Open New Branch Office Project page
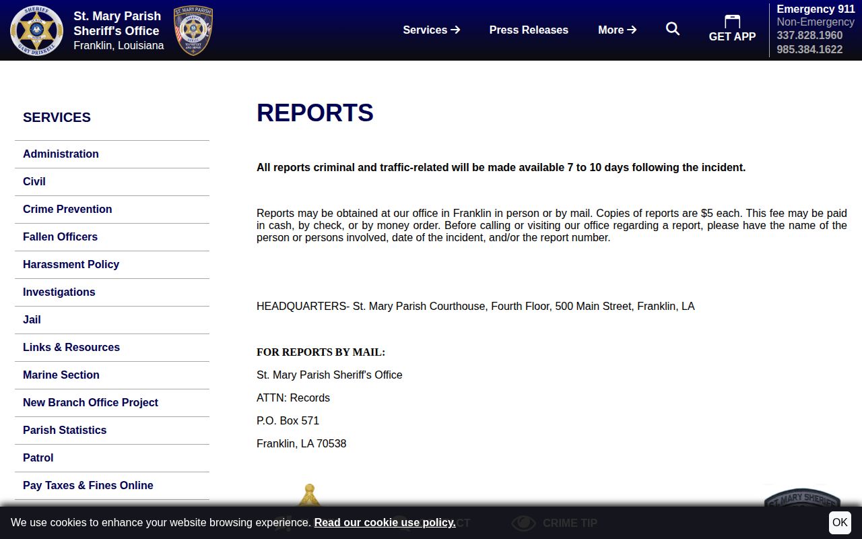Viewport: 862px width, 539px height. click(112, 403)
